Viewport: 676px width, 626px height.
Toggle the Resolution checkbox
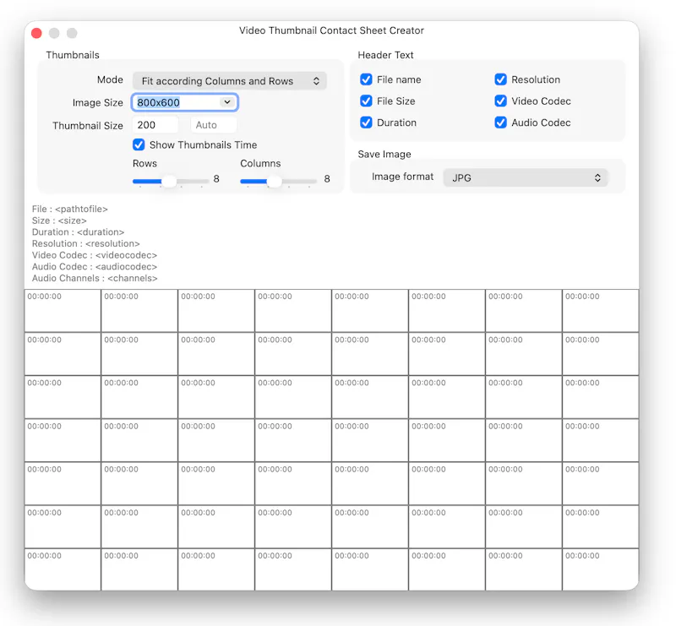[x=500, y=79]
